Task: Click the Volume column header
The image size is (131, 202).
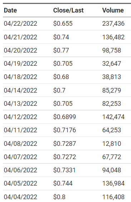Action: point(113,10)
